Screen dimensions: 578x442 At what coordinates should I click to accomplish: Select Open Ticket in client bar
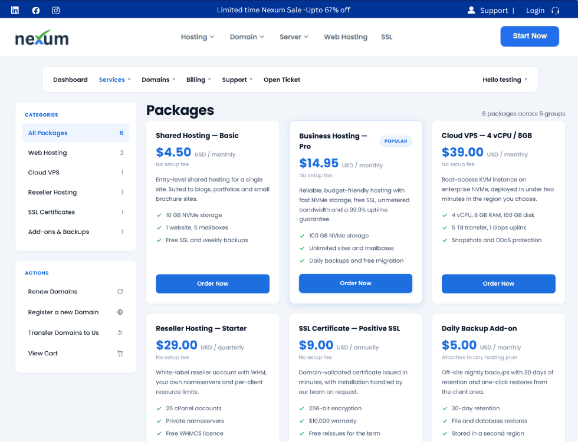click(282, 80)
